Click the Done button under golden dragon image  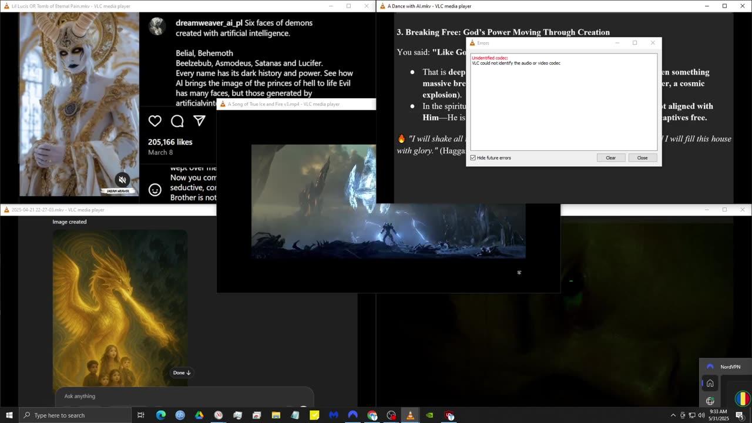tap(182, 372)
